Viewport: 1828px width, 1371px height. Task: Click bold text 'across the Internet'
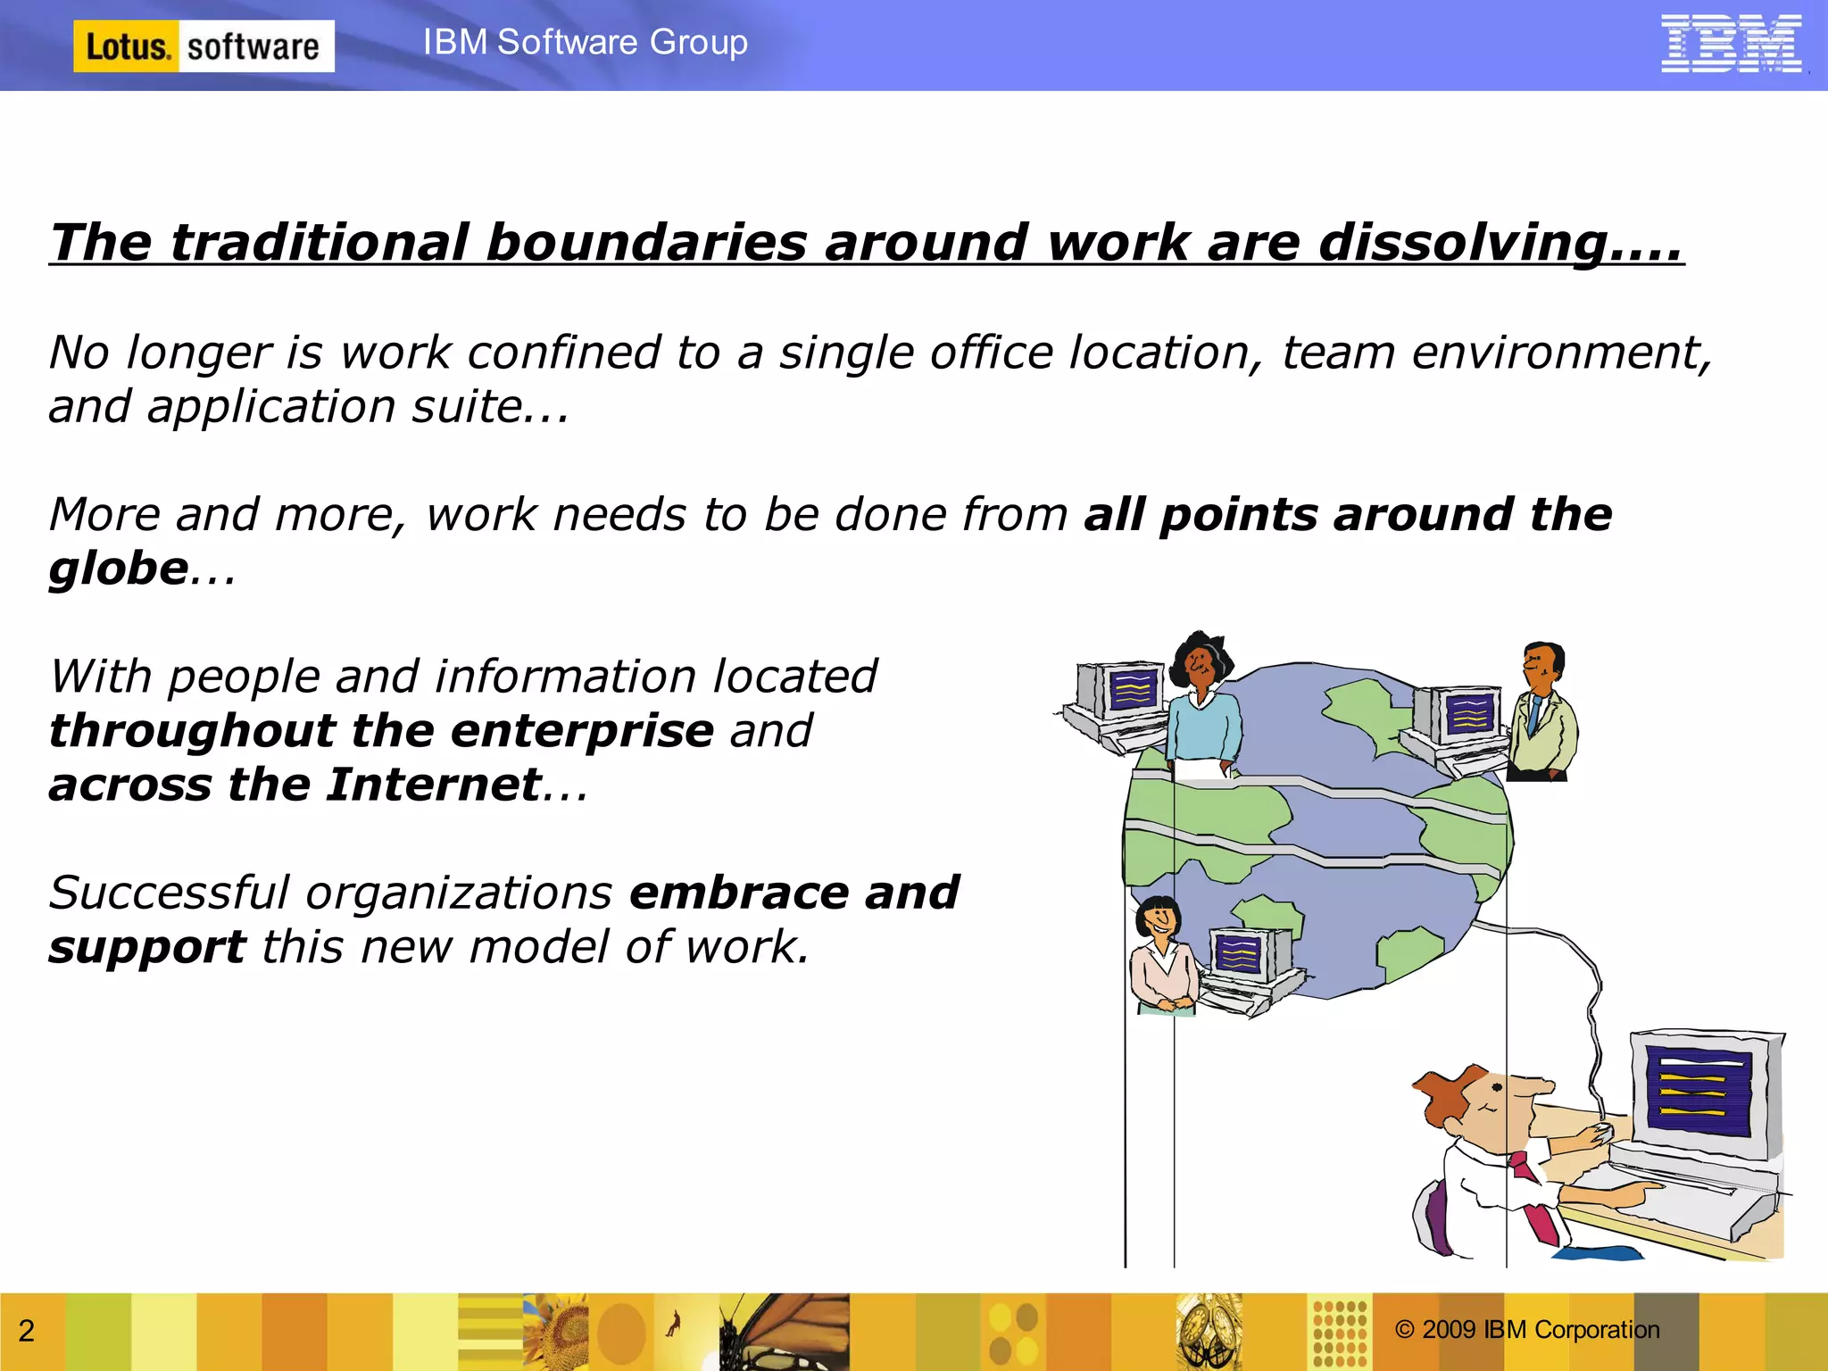295,785
